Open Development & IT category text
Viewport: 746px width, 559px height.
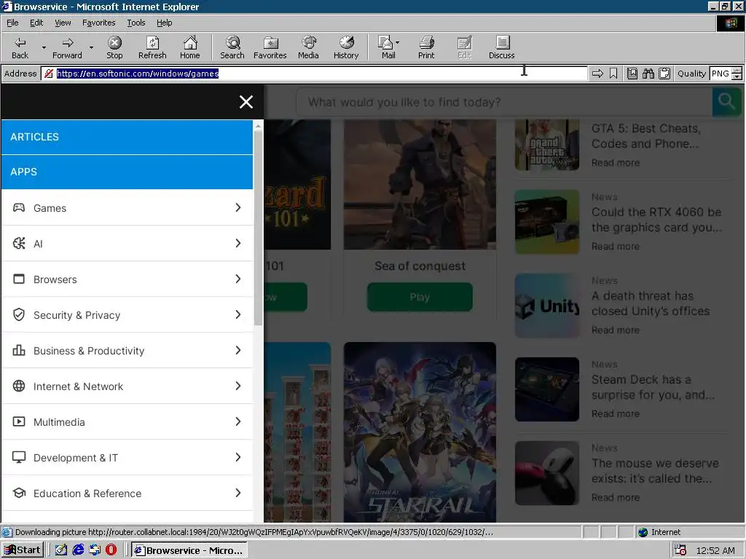coord(76,458)
